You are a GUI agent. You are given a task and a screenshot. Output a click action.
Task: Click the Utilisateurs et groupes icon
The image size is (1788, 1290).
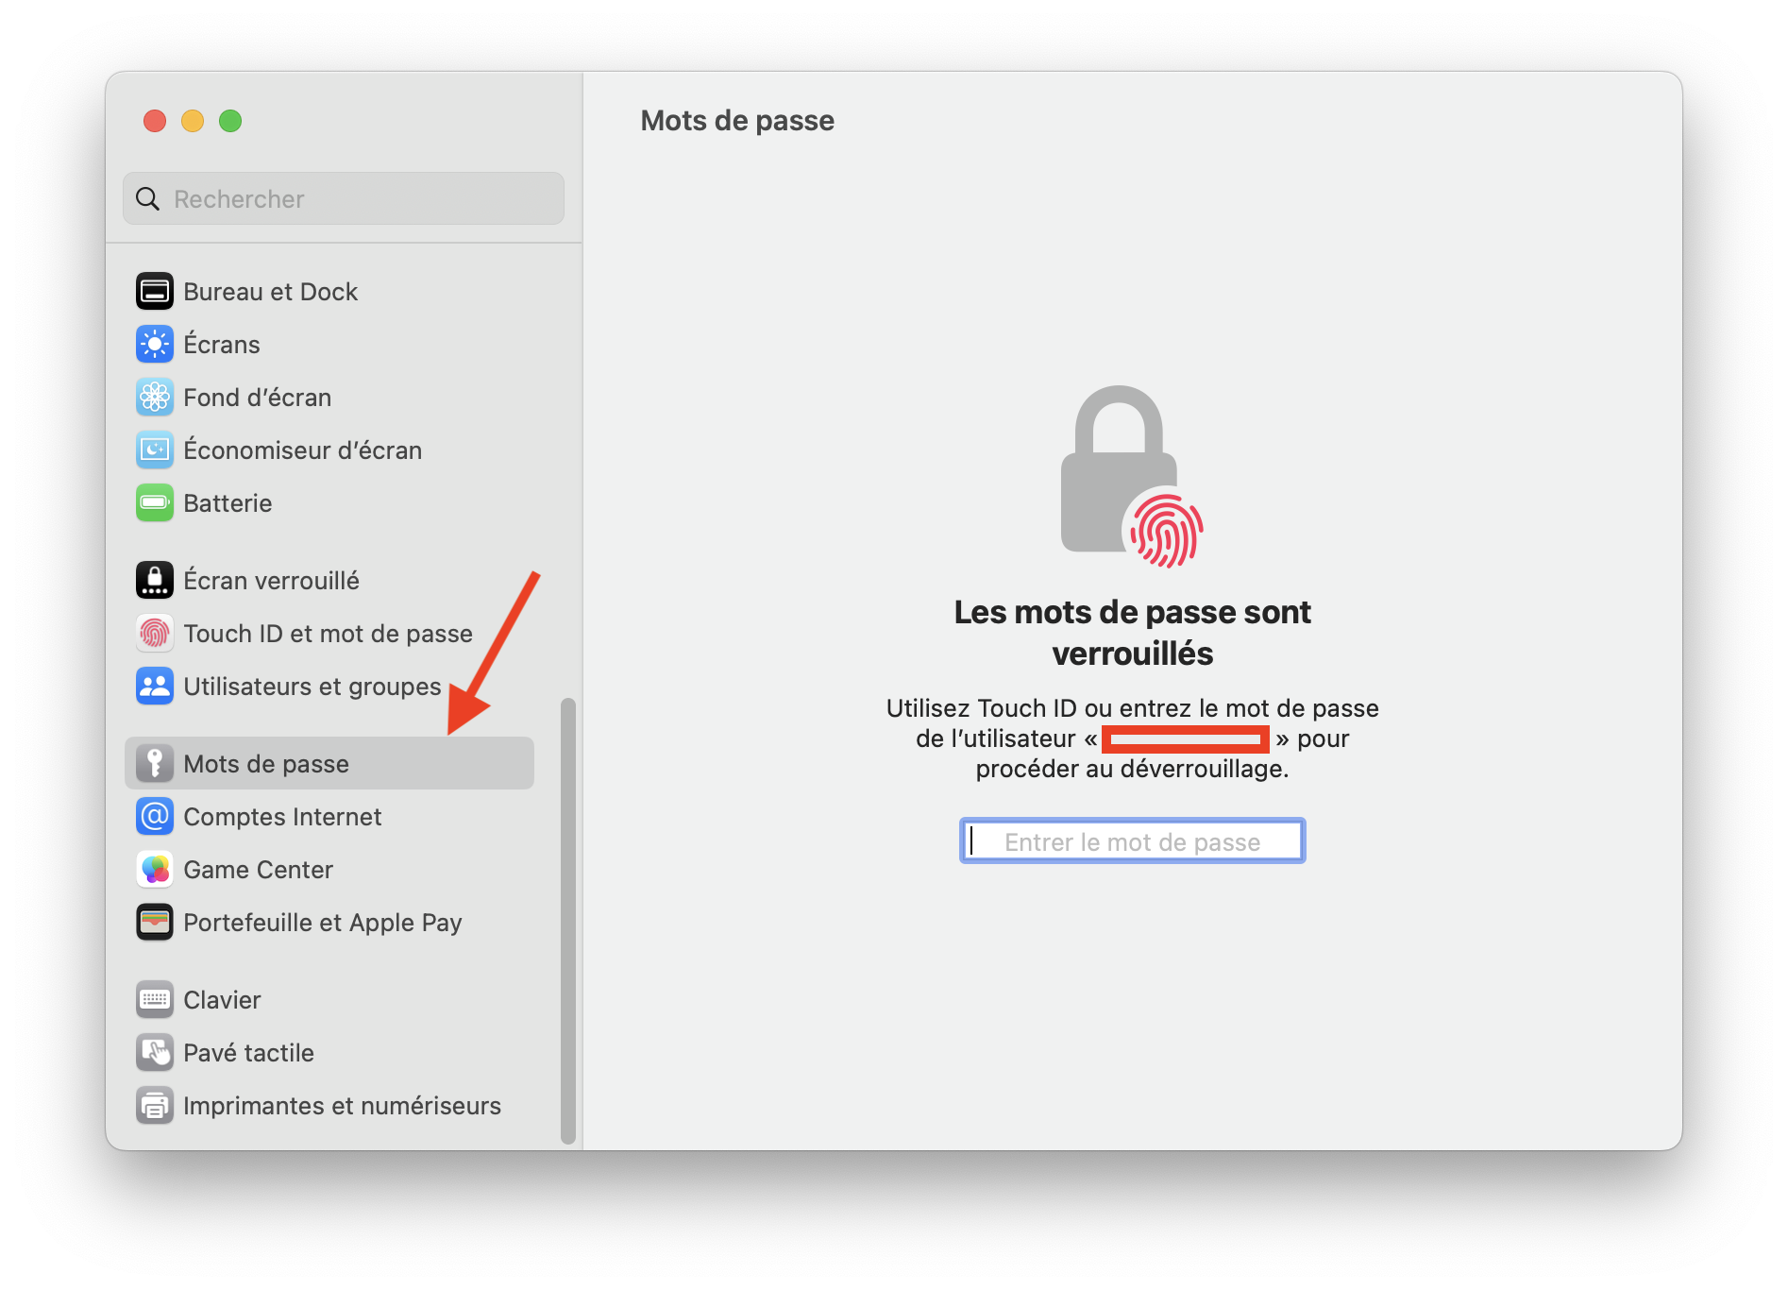pyautogui.click(x=155, y=687)
